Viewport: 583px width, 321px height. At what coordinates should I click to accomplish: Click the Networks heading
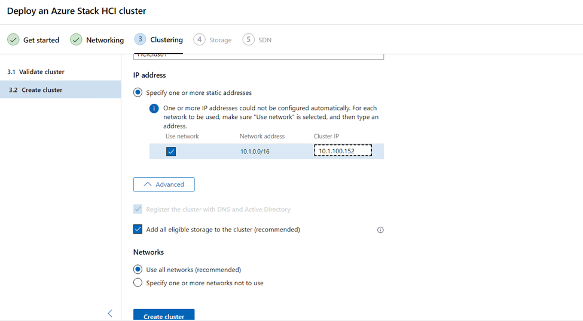coord(148,252)
